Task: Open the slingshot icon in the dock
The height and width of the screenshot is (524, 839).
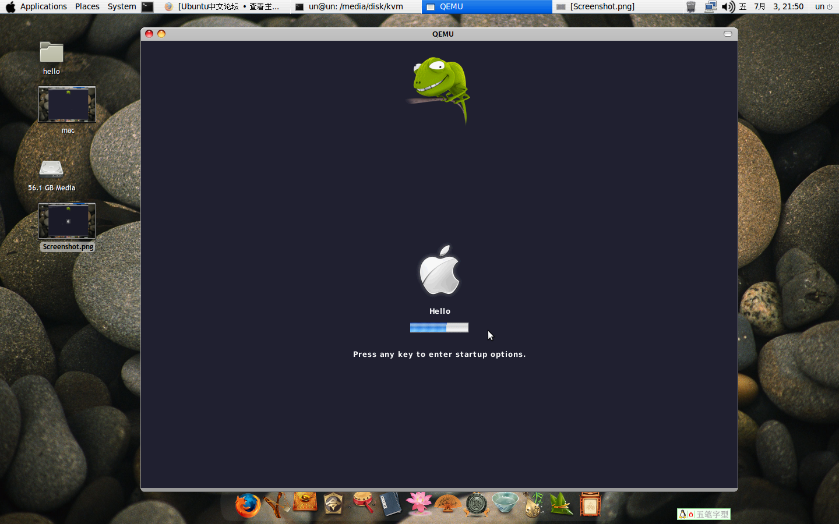Action: click(277, 504)
